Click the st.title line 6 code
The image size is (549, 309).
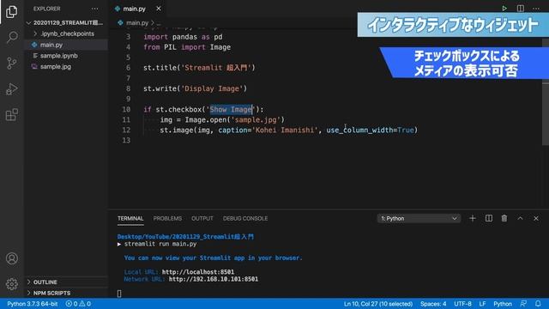point(199,68)
